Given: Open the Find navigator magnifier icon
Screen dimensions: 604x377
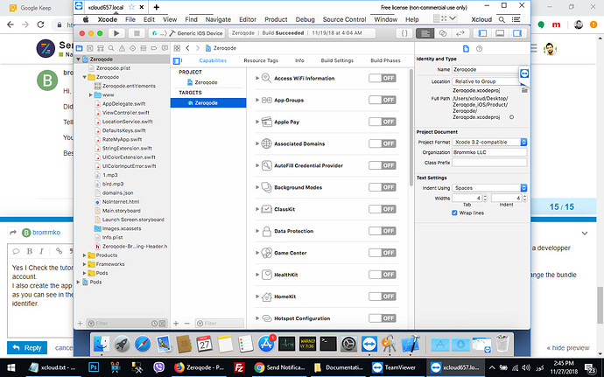Looking at the screenshot, I should coord(111,48).
